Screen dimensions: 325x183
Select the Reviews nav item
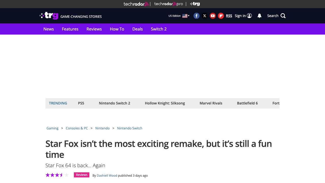pyautogui.click(x=94, y=29)
